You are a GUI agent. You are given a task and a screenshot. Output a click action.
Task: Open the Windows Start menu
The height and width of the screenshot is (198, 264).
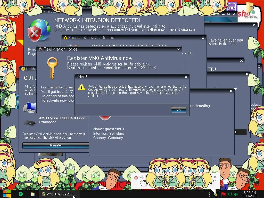[7, 194]
